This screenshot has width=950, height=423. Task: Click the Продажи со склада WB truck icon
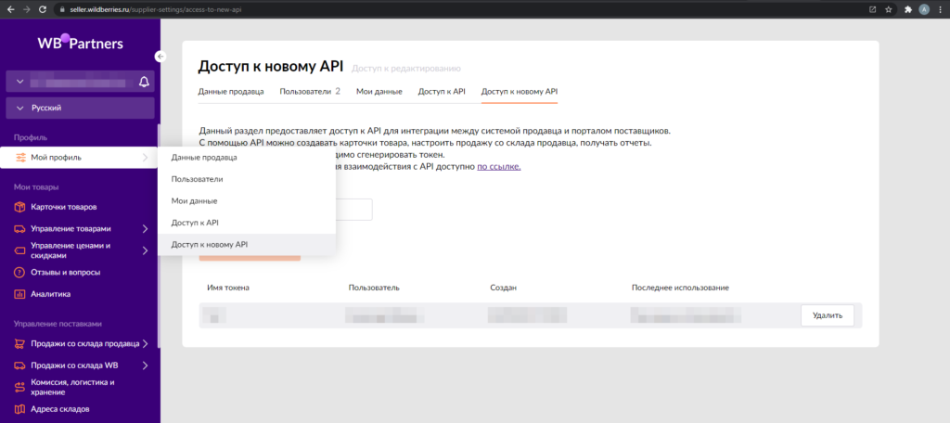click(x=20, y=366)
